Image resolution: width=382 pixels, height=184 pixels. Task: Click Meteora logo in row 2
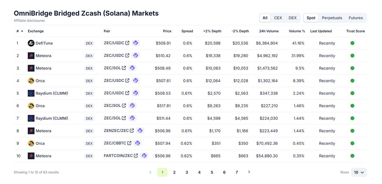[x=31, y=55]
